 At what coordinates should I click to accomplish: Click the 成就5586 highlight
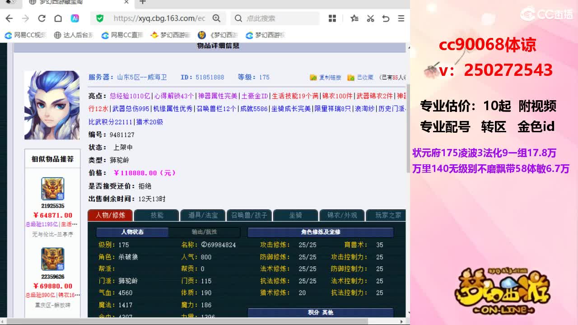point(254,109)
